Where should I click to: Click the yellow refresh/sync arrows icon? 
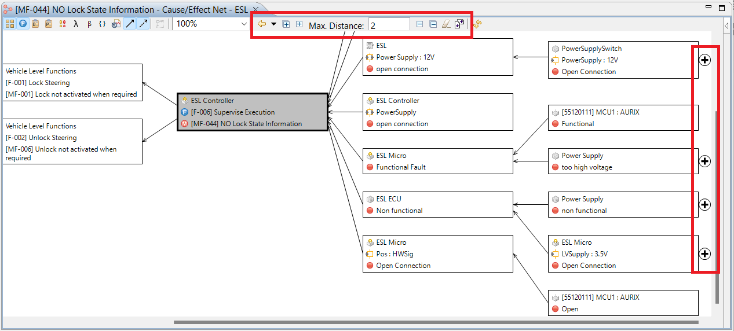(x=477, y=24)
